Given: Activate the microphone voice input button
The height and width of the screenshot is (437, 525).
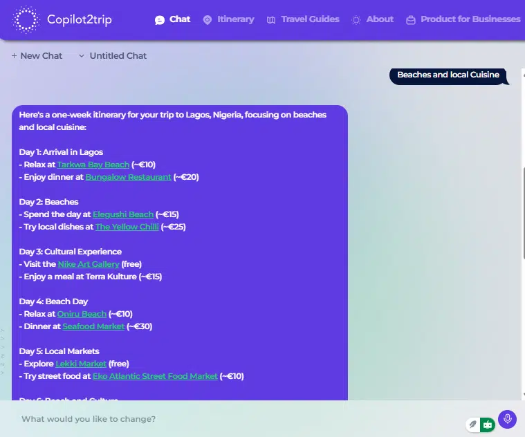Looking at the screenshot, I should [x=507, y=419].
